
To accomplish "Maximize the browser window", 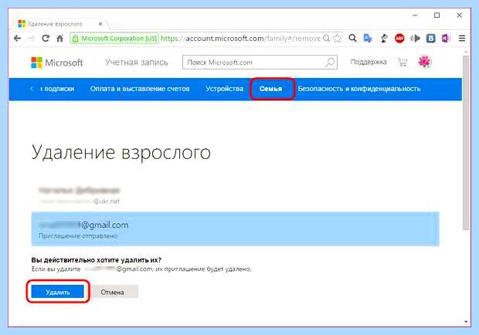I will coord(437,15).
